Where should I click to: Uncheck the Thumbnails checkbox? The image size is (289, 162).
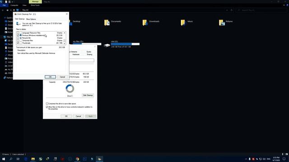tap(18, 43)
